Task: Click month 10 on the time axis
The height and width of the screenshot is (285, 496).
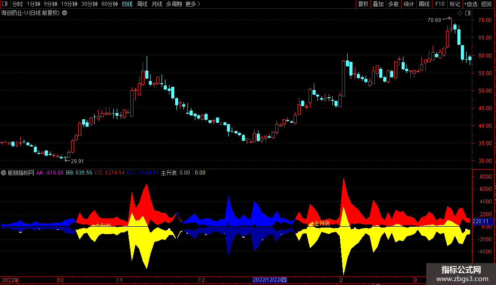Action: point(61,280)
